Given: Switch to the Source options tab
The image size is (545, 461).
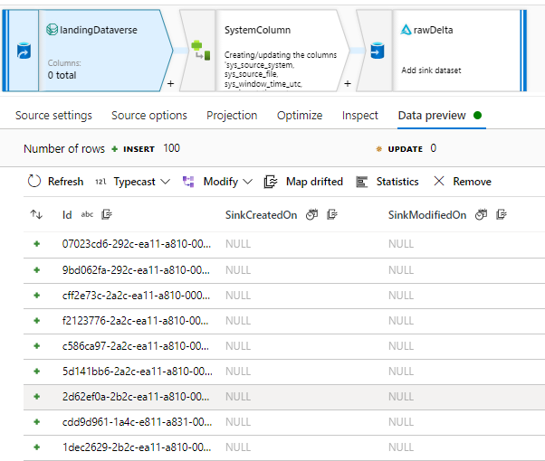Looking at the screenshot, I should click(149, 116).
